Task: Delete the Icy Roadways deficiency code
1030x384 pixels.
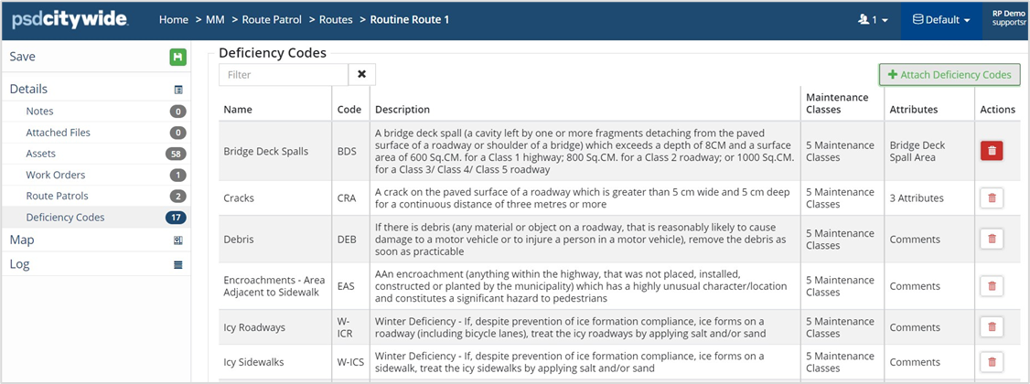Action: click(x=991, y=326)
